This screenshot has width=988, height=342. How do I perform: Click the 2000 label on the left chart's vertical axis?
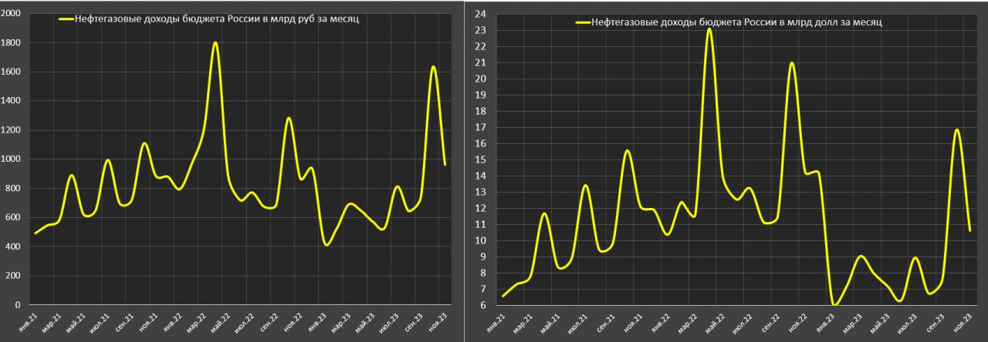tap(12, 15)
